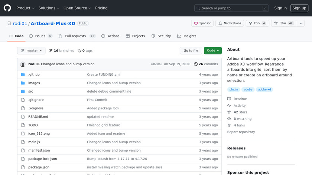Open the .github folder icon
Image resolution: width=312 pixels, height=175 pixels.
(23, 75)
